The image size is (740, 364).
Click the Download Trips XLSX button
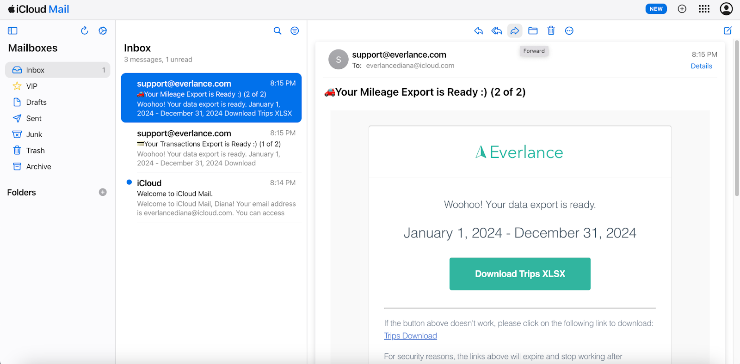click(x=520, y=274)
